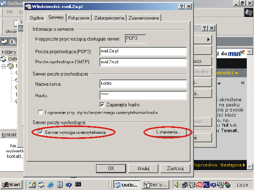254x190 pixels.
Task: Open the MSN Wiadomości dropdown arrow
Action: point(237,73)
